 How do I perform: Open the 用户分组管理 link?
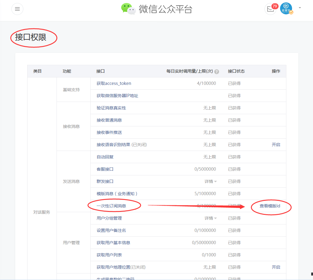pyautogui.click(x=109, y=218)
